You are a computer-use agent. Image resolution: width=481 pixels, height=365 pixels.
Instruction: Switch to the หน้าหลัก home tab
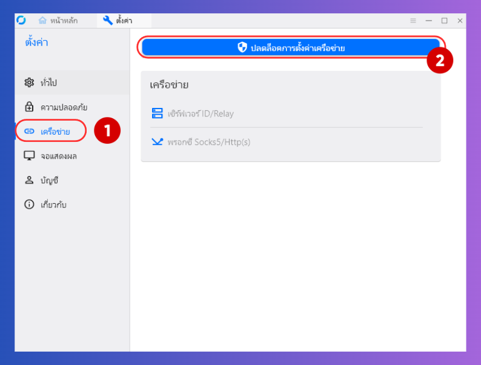click(x=58, y=21)
